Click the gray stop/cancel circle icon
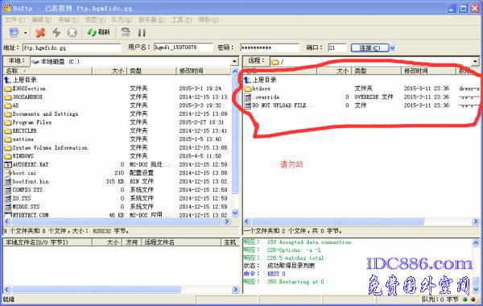 point(72,32)
